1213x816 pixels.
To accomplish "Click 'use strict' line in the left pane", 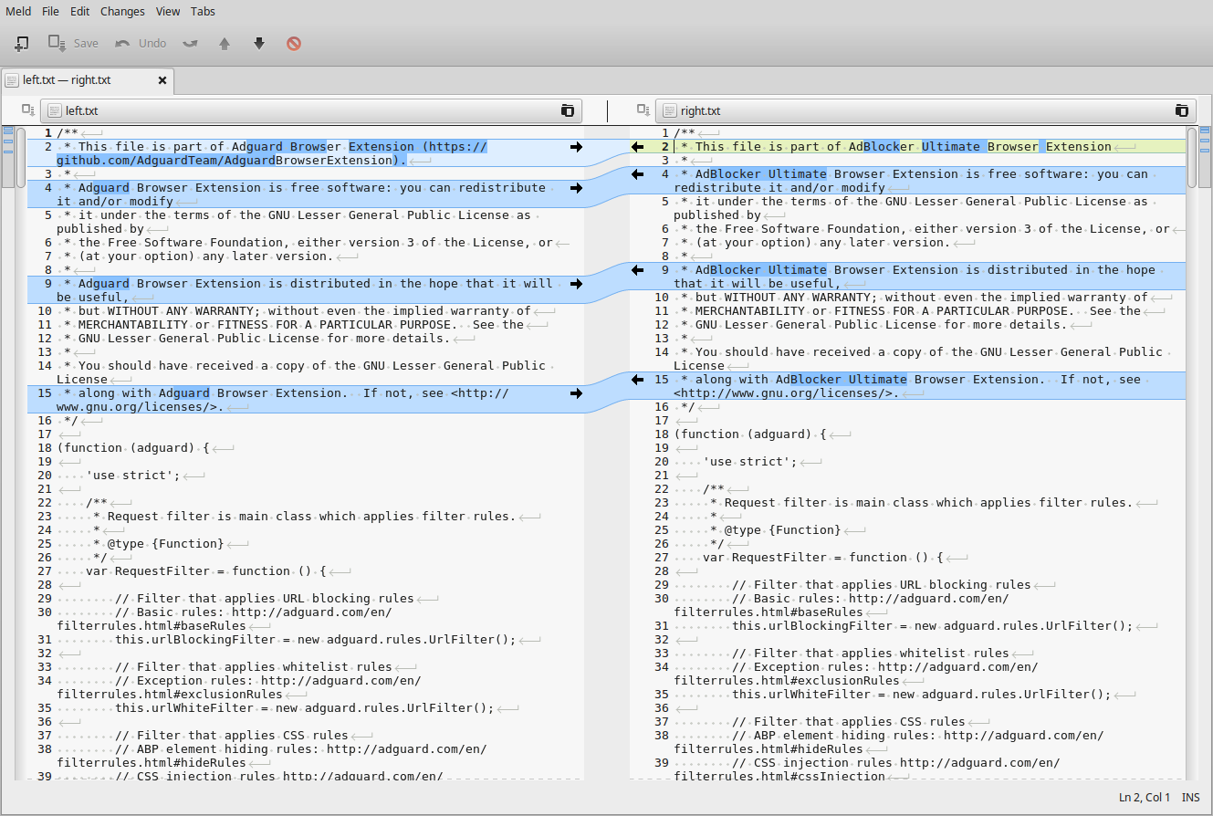I will click(x=133, y=476).
